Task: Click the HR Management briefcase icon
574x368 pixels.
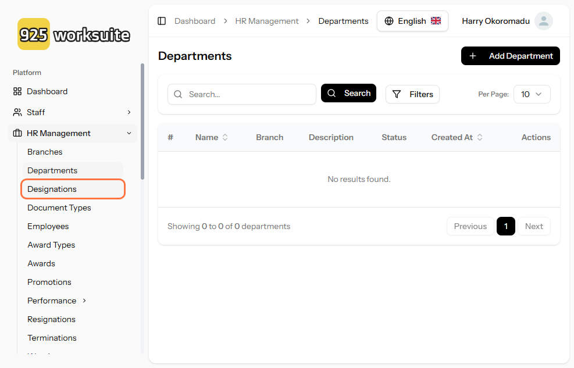Action: point(17,133)
